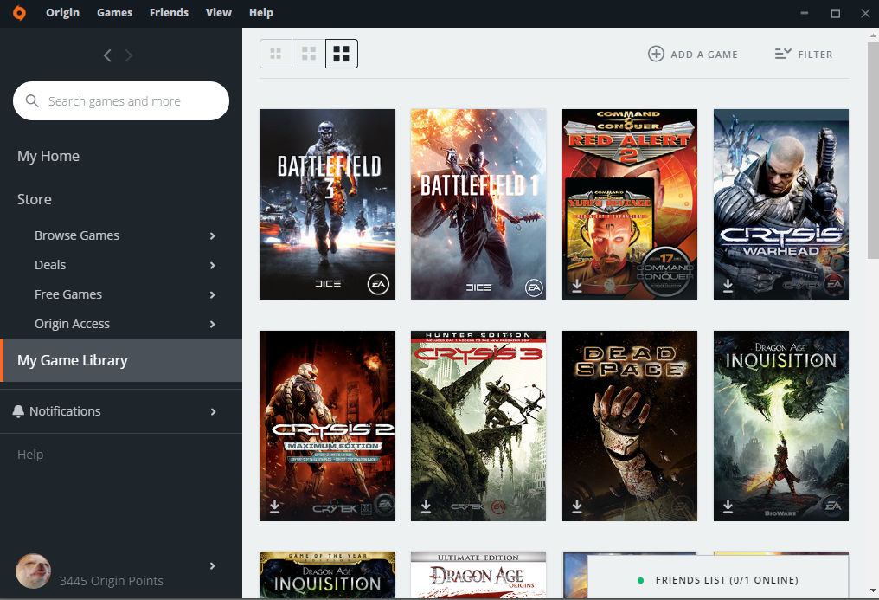
Task: Click download icon on Red Alert 2
Action: click(577, 287)
